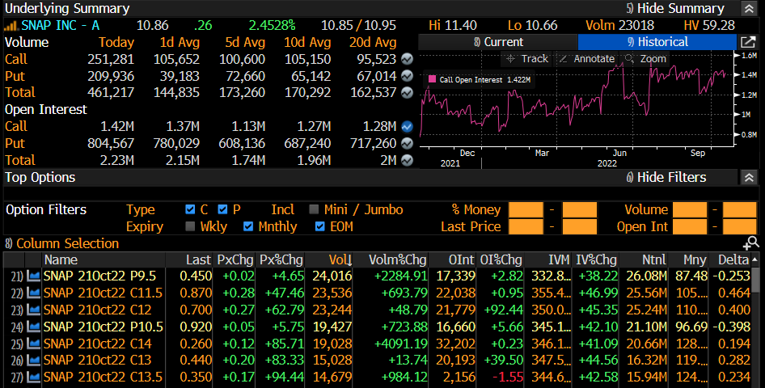Viewport: 765px width, 388px height.
Task: Click Open Int minimum field
Action: point(690,226)
